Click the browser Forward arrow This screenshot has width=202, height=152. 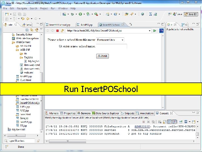[52, 31]
